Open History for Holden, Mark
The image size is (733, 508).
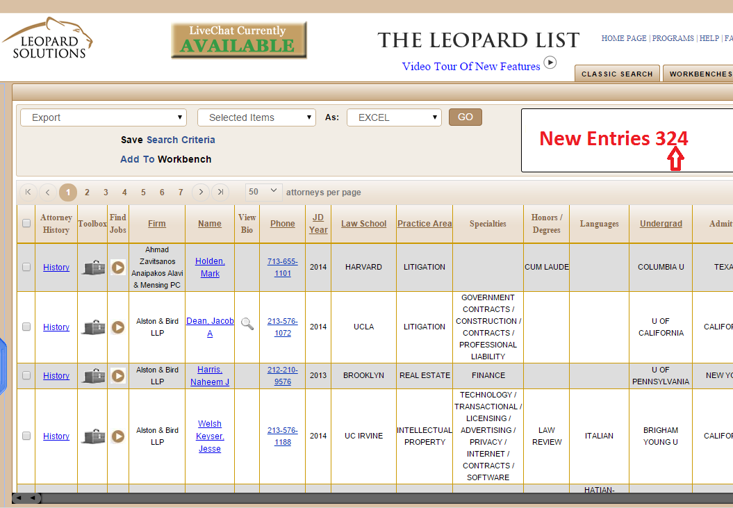[56, 268]
